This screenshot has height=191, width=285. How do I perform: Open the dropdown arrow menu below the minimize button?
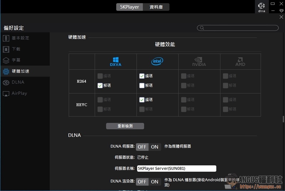click(x=281, y=11)
